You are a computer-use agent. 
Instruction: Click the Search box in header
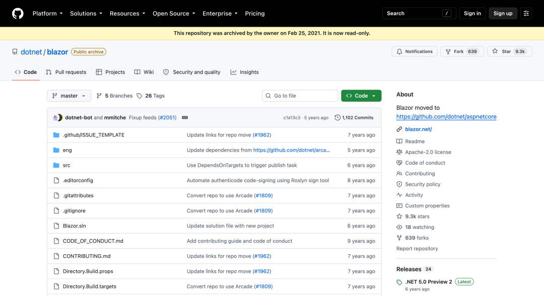[x=419, y=14]
